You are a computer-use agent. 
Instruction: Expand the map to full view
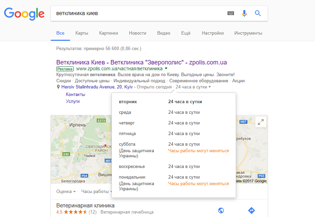[260, 122]
